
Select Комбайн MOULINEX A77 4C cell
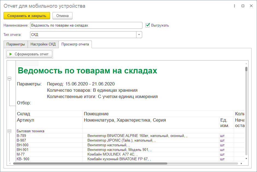(x=151, y=154)
